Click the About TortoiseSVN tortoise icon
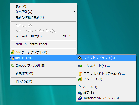 pos(80,98)
